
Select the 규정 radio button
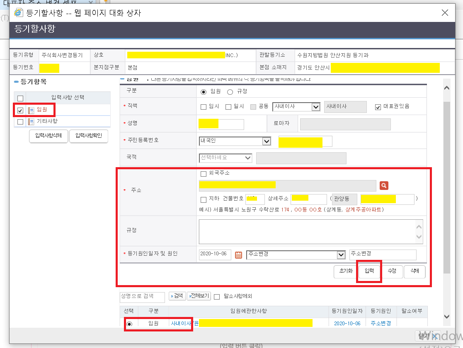pyautogui.click(x=231, y=92)
